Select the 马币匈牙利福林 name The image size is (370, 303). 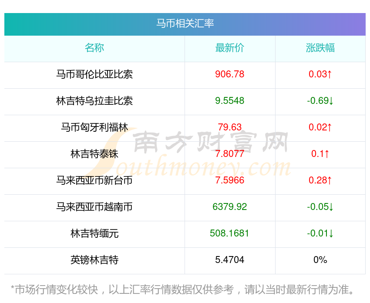click(94, 127)
